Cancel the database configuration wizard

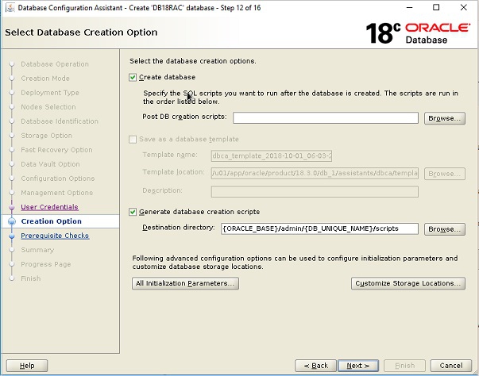451,366
